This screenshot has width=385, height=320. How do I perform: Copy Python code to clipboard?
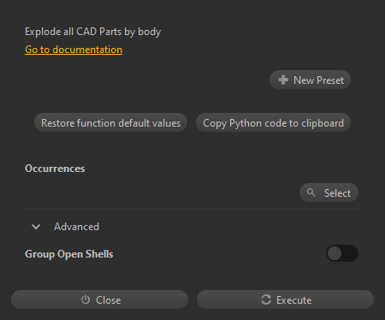coord(273,122)
